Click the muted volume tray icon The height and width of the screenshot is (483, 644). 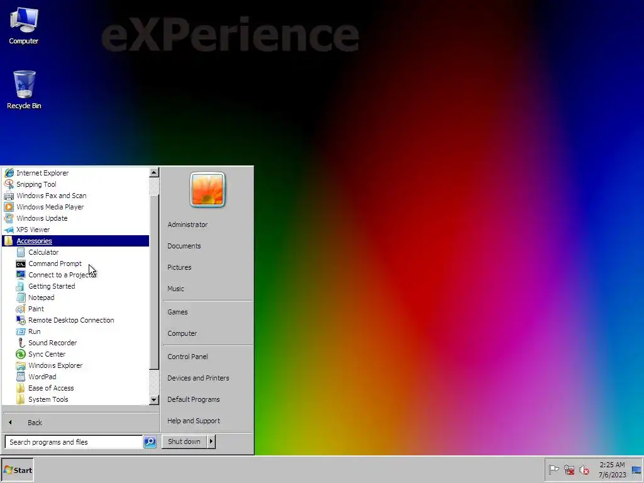584,469
